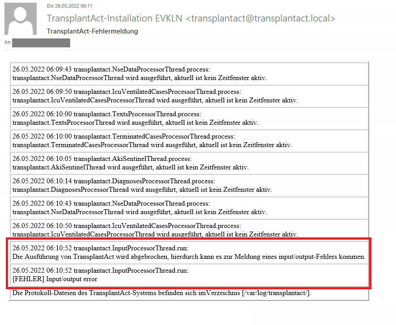The image size is (396, 325).
Task: Click the timestamp above the [FEHLER] line
Action: pyautogui.click(x=42, y=270)
